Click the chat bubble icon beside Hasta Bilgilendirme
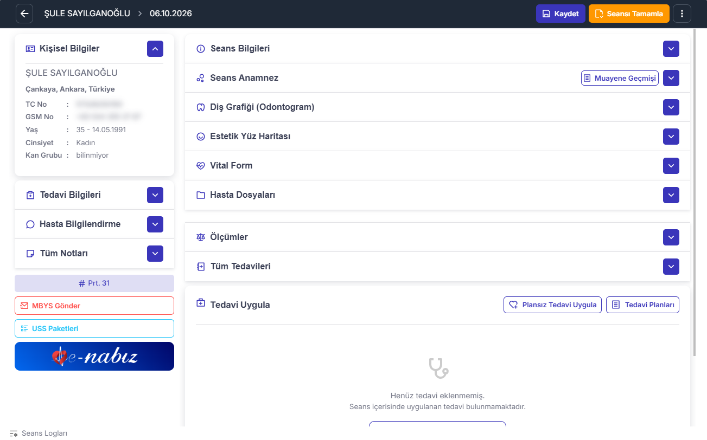Image resolution: width=707 pixels, height=440 pixels. coord(30,224)
